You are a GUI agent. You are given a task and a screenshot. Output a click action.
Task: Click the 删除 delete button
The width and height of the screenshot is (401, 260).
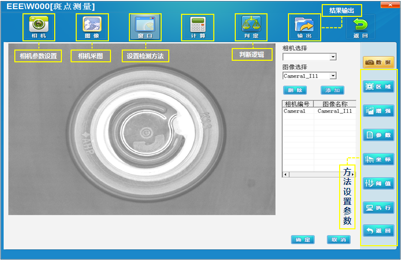(295, 90)
